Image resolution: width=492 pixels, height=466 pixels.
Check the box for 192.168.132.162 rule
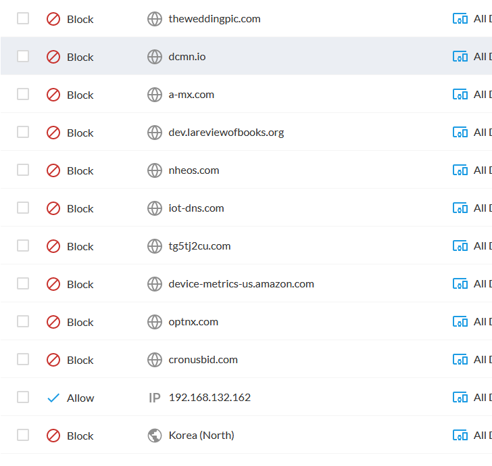23,397
